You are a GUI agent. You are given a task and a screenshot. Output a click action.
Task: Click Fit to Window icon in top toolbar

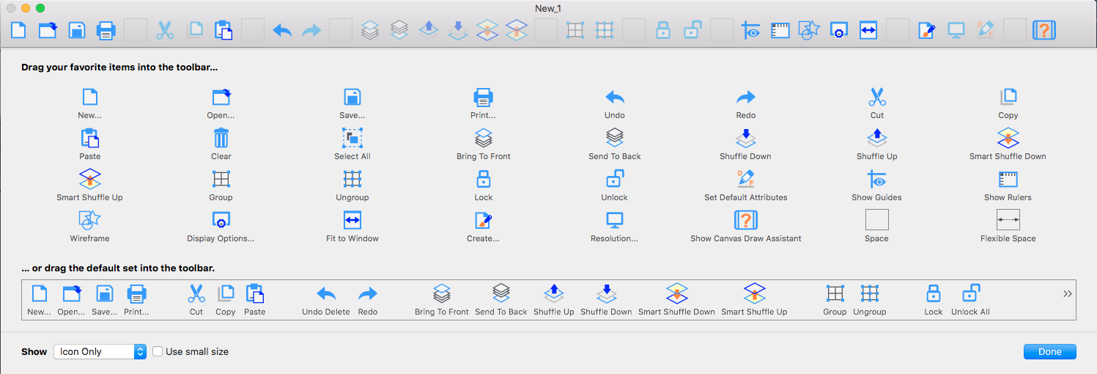pyautogui.click(x=868, y=30)
